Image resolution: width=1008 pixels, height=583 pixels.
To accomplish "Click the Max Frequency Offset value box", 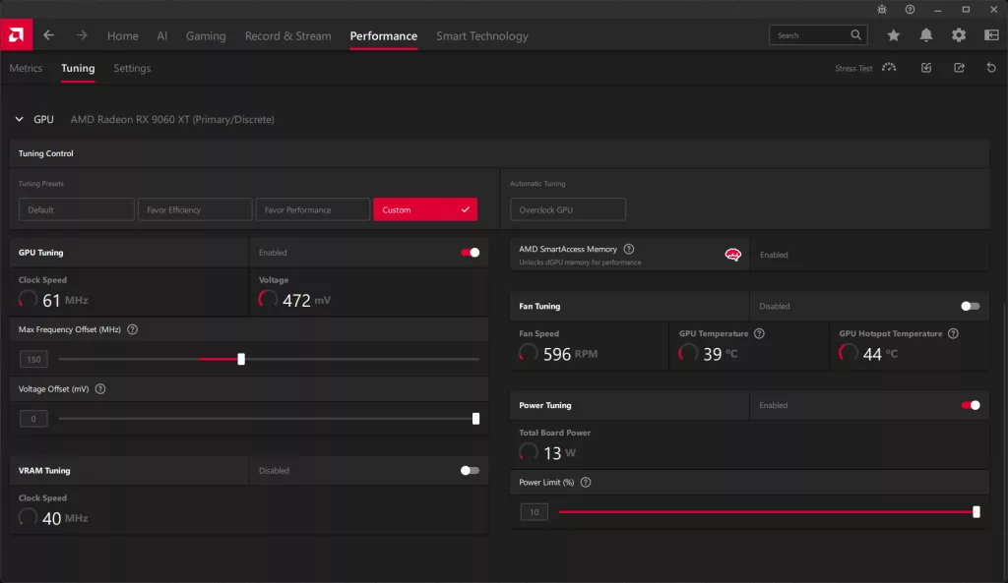I will 33,360.
